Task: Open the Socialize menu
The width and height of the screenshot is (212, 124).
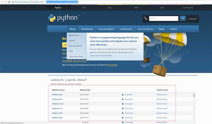Action: coord(193,19)
